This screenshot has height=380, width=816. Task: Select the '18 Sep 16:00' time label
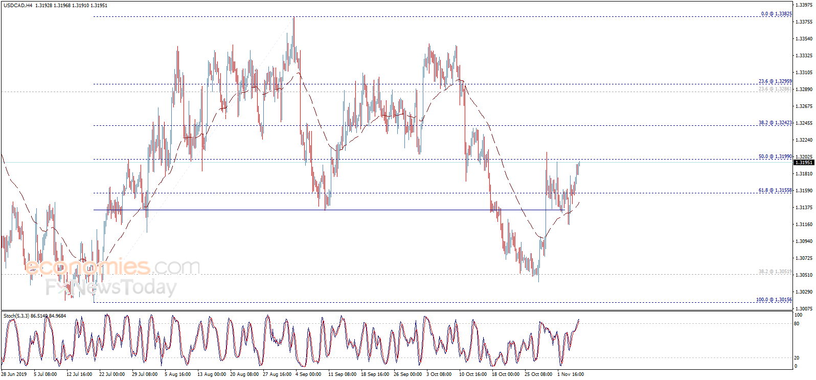tap(375, 374)
